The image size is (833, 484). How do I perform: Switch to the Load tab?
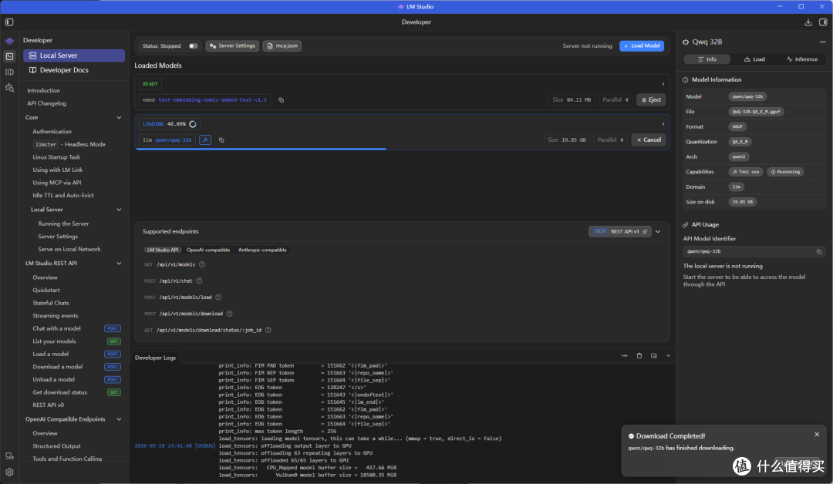(754, 59)
